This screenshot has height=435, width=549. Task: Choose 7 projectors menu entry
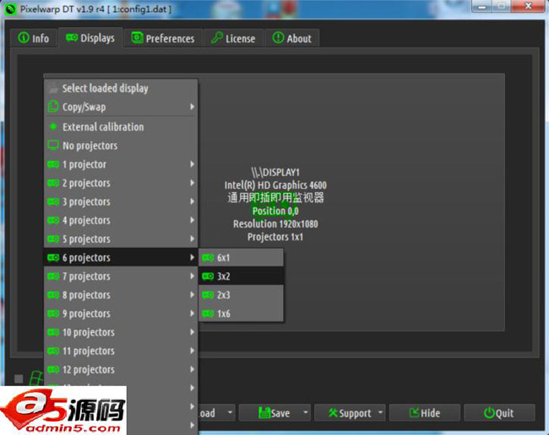[121, 277]
